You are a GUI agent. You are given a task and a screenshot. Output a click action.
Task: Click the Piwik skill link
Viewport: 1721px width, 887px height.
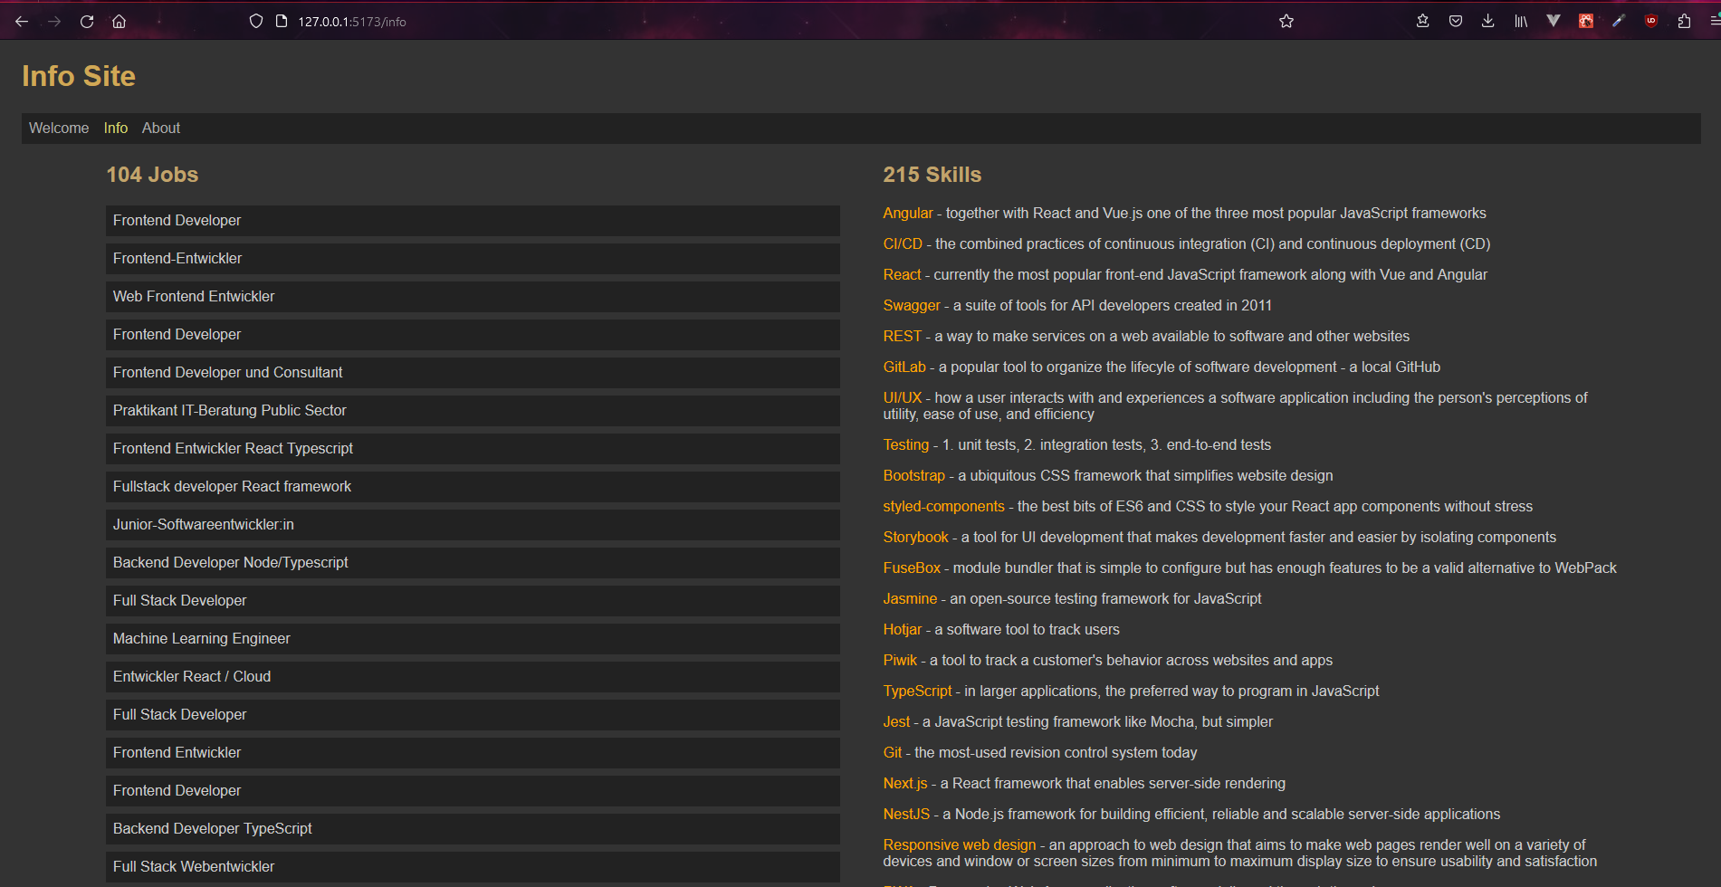pos(900,661)
